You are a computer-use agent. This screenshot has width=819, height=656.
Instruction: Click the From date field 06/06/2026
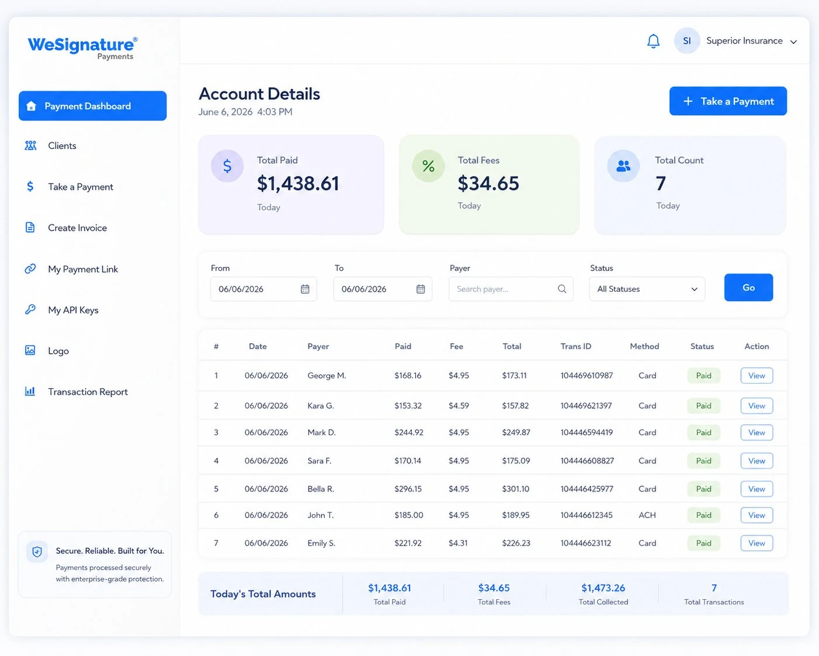pyautogui.click(x=263, y=289)
